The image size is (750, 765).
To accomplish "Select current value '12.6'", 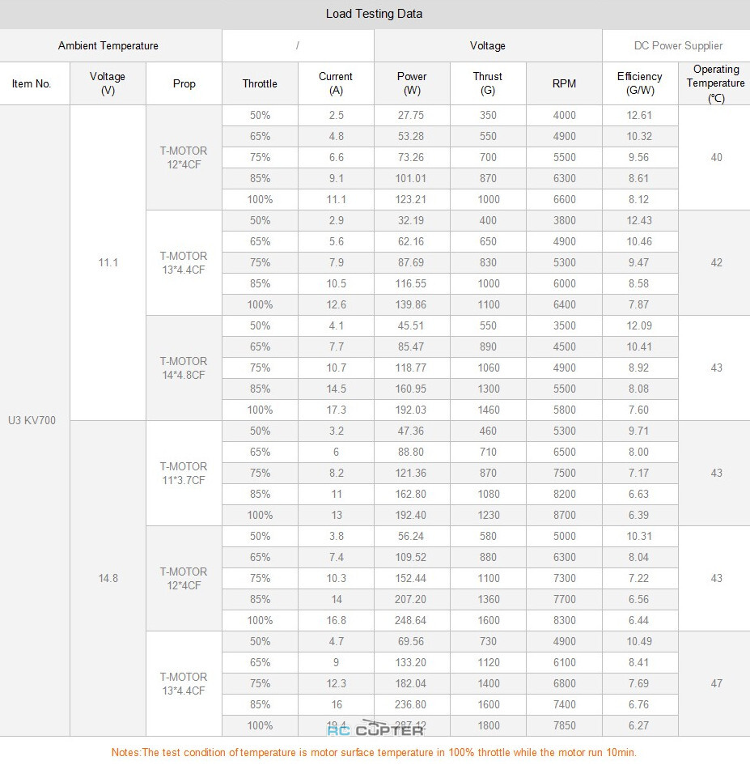I will coord(336,304).
